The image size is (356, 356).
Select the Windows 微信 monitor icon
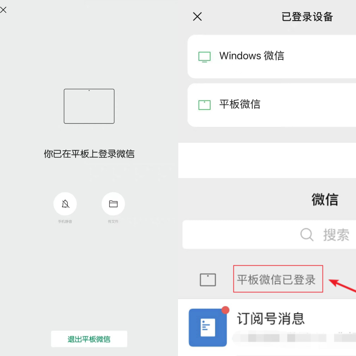(204, 57)
